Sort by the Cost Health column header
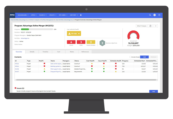The height and width of the screenshot is (119, 173). tap(92, 61)
